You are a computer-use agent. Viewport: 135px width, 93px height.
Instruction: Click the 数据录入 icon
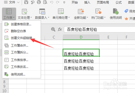coord(42,11)
